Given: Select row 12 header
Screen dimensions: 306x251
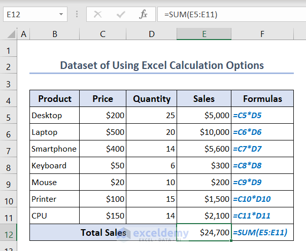Looking at the screenshot, I should pyautogui.click(x=9, y=233).
